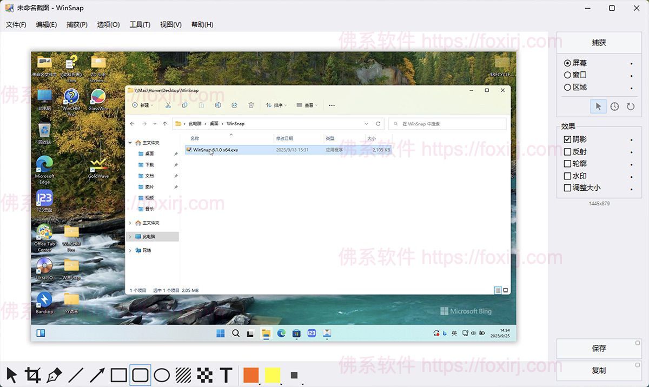Pick the Pen drawing tool
Image resolution: width=649 pixels, height=387 pixels.
click(x=54, y=375)
